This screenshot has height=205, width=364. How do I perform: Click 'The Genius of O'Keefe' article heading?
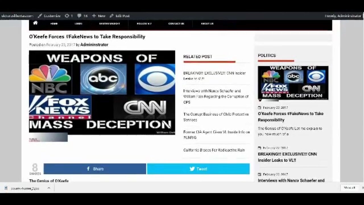tap(49, 181)
